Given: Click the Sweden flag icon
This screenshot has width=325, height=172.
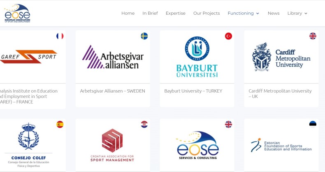Looking at the screenshot, I should [x=144, y=36].
